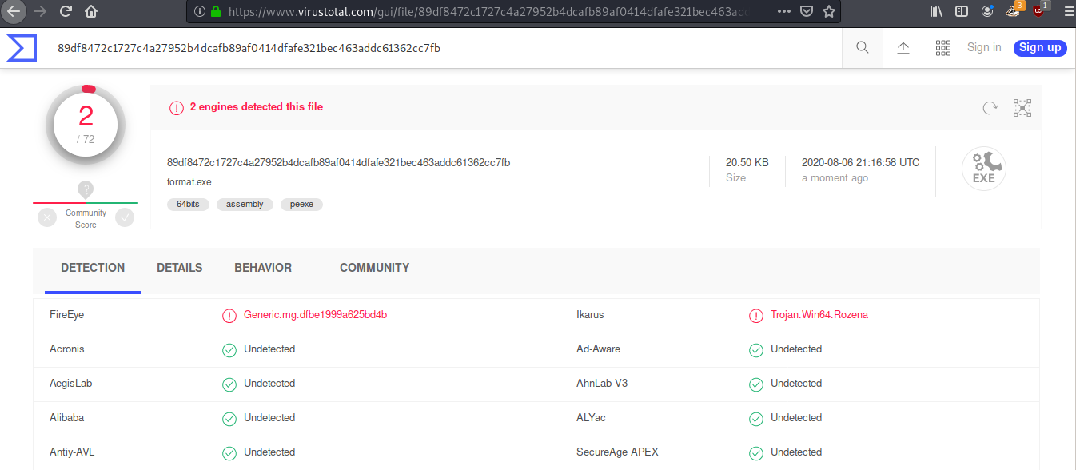The width and height of the screenshot is (1076, 470).
Task: Click the VirusTotal search magnifier icon
Action: coord(863,48)
